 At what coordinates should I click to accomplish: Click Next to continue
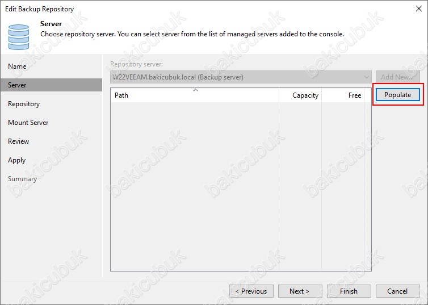coord(300,291)
